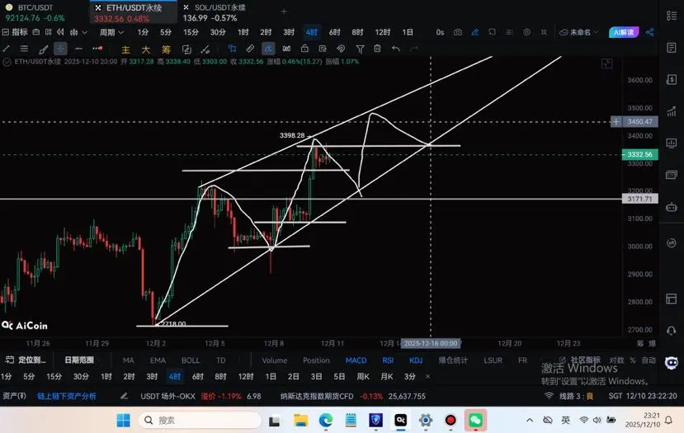Expand the 周期 period dropdown
Viewport: 684px width, 433px height.
tap(111, 32)
